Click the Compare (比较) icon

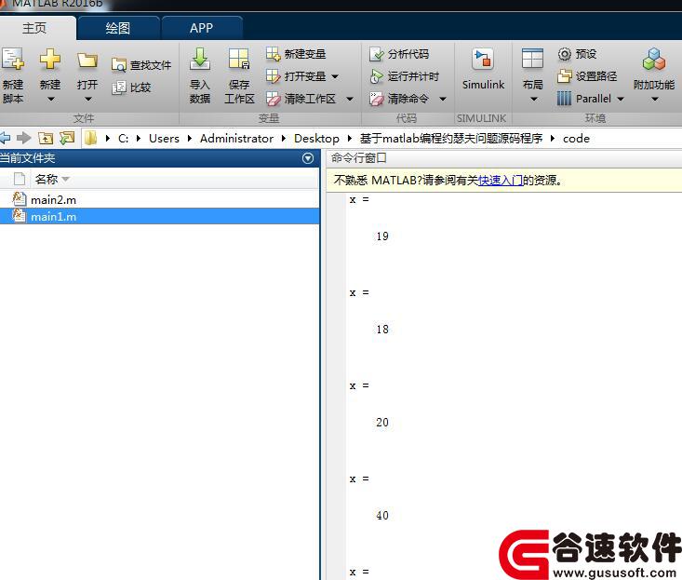[118, 88]
